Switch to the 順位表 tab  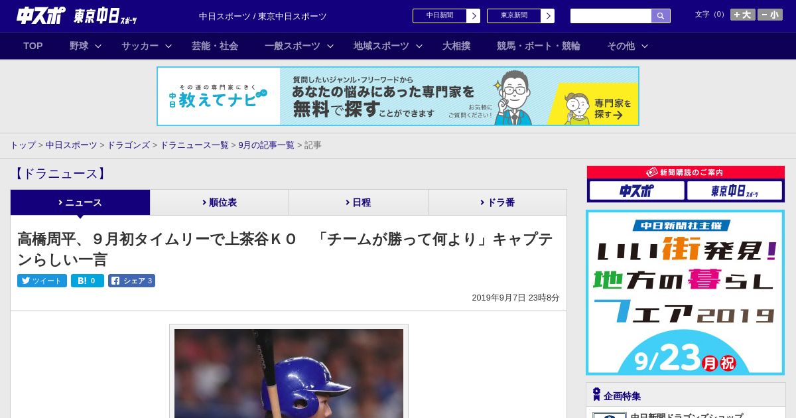tap(220, 202)
